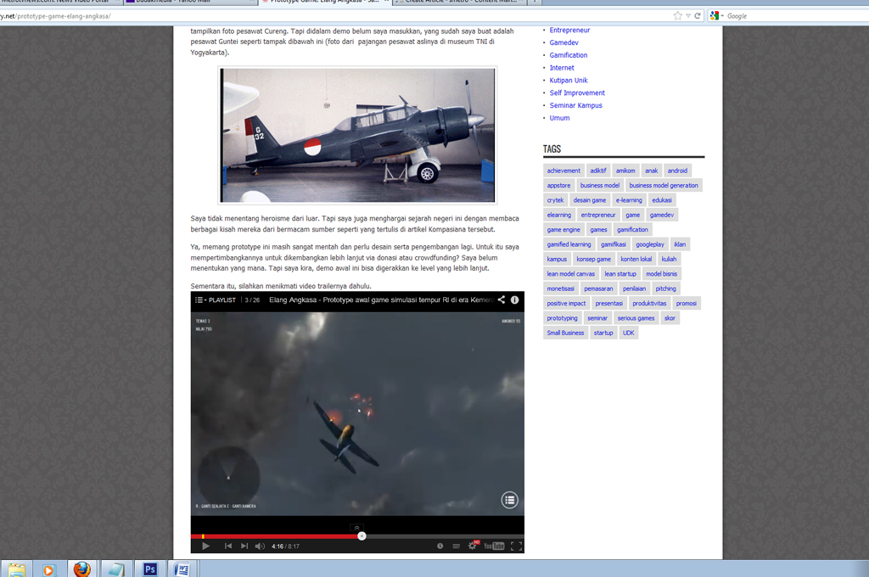Open the Google search engine dropdown
Viewport: 869px width, 577px height.
715,16
